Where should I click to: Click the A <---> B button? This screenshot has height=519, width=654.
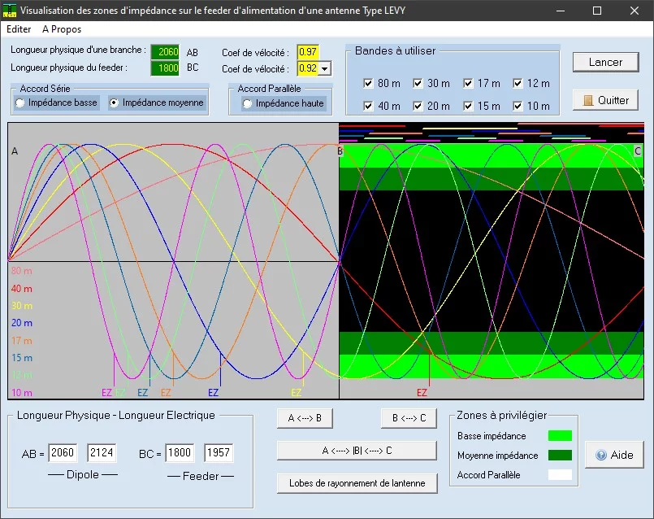coord(305,418)
